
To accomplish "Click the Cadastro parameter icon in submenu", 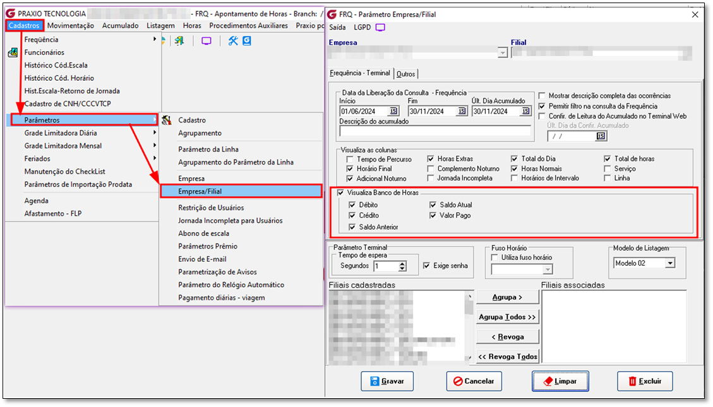I will click(167, 120).
